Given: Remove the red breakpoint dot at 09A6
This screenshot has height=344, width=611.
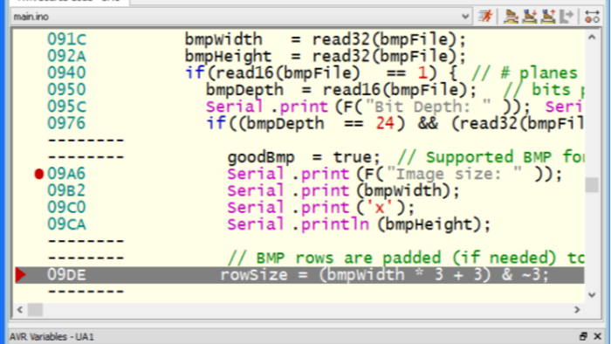Looking at the screenshot, I should coord(38,174).
